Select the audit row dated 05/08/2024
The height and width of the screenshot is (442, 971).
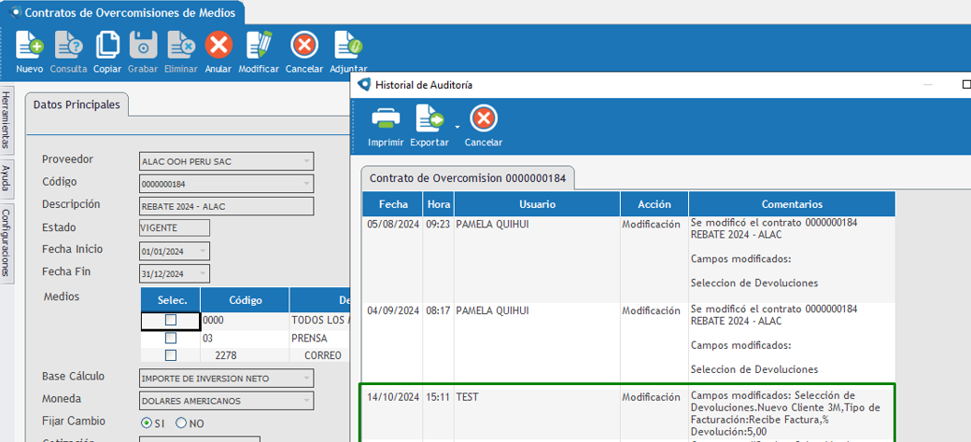(629, 259)
